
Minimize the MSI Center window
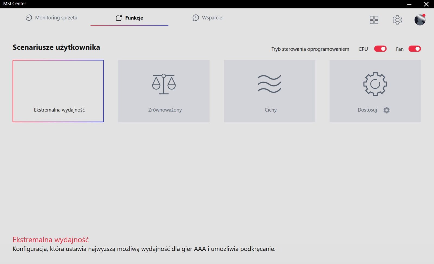[409, 4]
